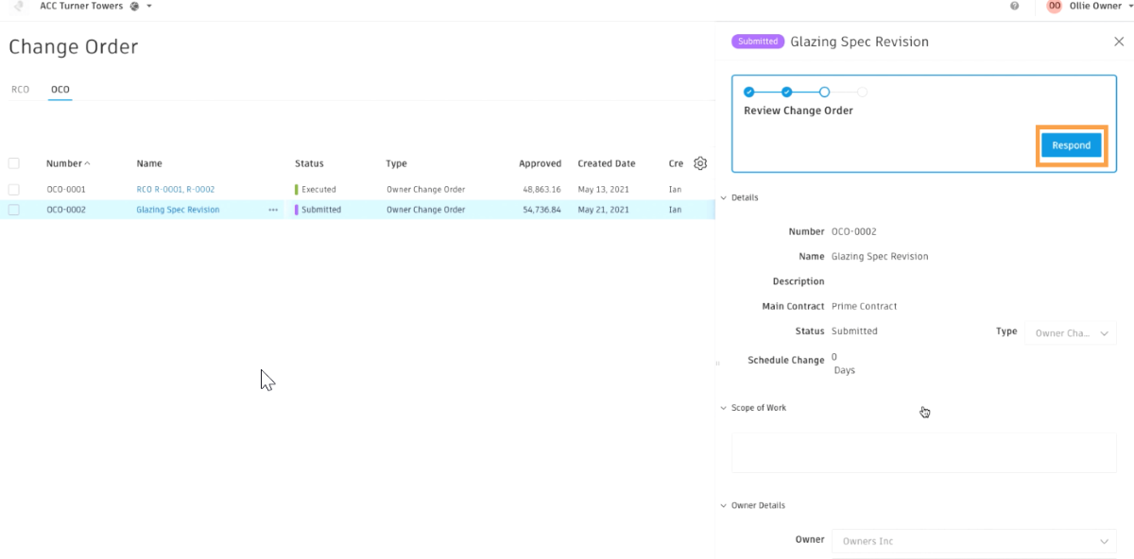Click the current workflow step circle
The width and height of the screenshot is (1134, 559).
tap(824, 92)
